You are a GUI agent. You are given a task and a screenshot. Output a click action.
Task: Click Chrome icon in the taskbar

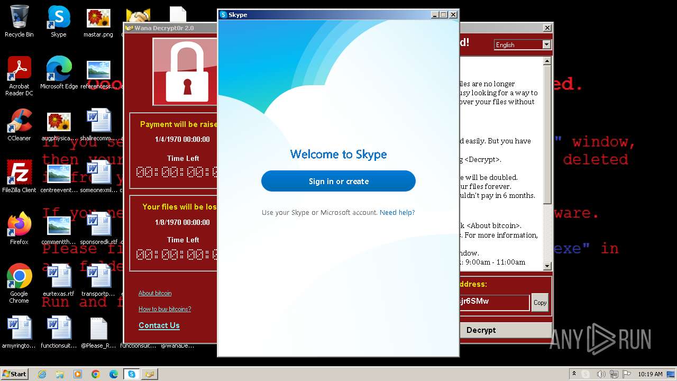pyautogui.click(x=96, y=374)
